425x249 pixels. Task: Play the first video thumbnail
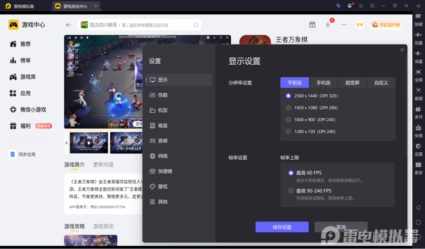click(x=89, y=143)
